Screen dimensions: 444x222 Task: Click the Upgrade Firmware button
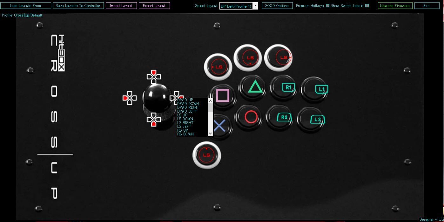[x=395, y=5]
